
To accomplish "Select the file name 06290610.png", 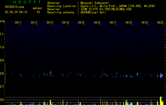I will click(x=15, y=7).
